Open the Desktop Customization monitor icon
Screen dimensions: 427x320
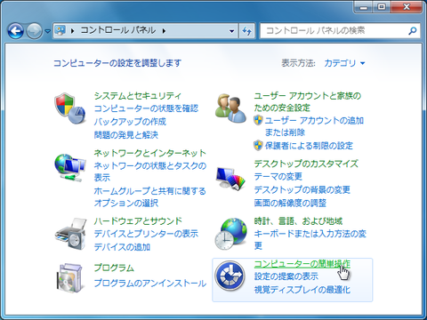(x=230, y=178)
